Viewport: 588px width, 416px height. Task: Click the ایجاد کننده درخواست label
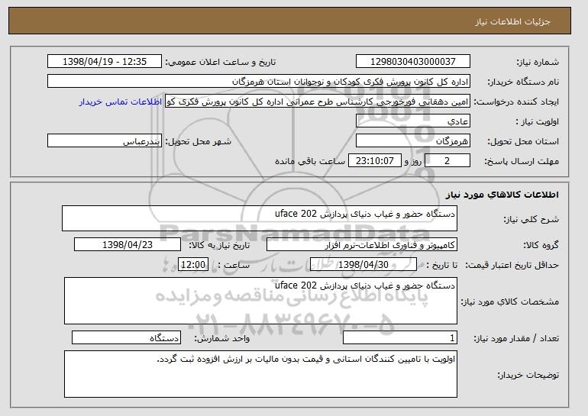pyautogui.click(x=516, y=102)
